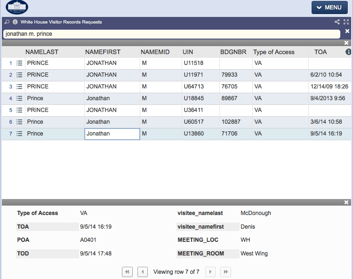
Task: Go to first row in detail pager
Action: (127, 271)
